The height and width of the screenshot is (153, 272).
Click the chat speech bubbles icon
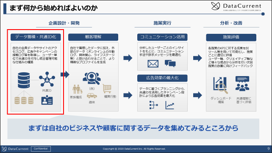pyautogui.click(x=170, y=63)
